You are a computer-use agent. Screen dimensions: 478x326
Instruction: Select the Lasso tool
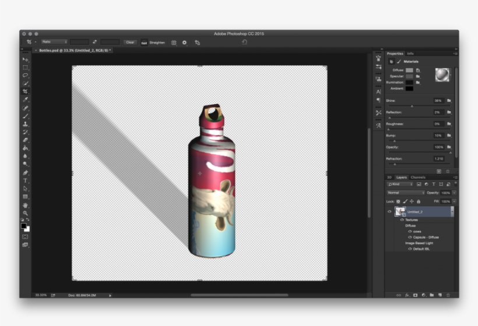[x=25, y=75]
